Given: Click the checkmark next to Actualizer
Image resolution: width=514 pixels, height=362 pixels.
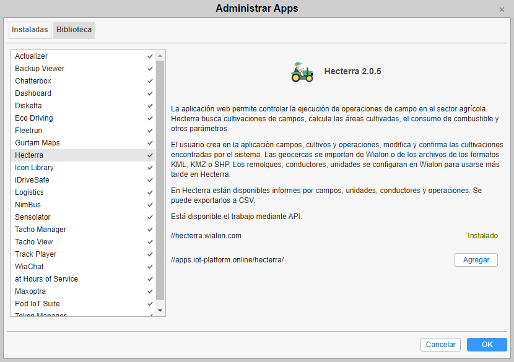Looking at the screenshot, I should pyautogui.click(x=150, y=56).
